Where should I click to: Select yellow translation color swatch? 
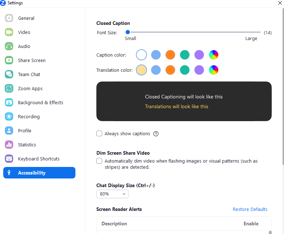(x=141, y=70)
